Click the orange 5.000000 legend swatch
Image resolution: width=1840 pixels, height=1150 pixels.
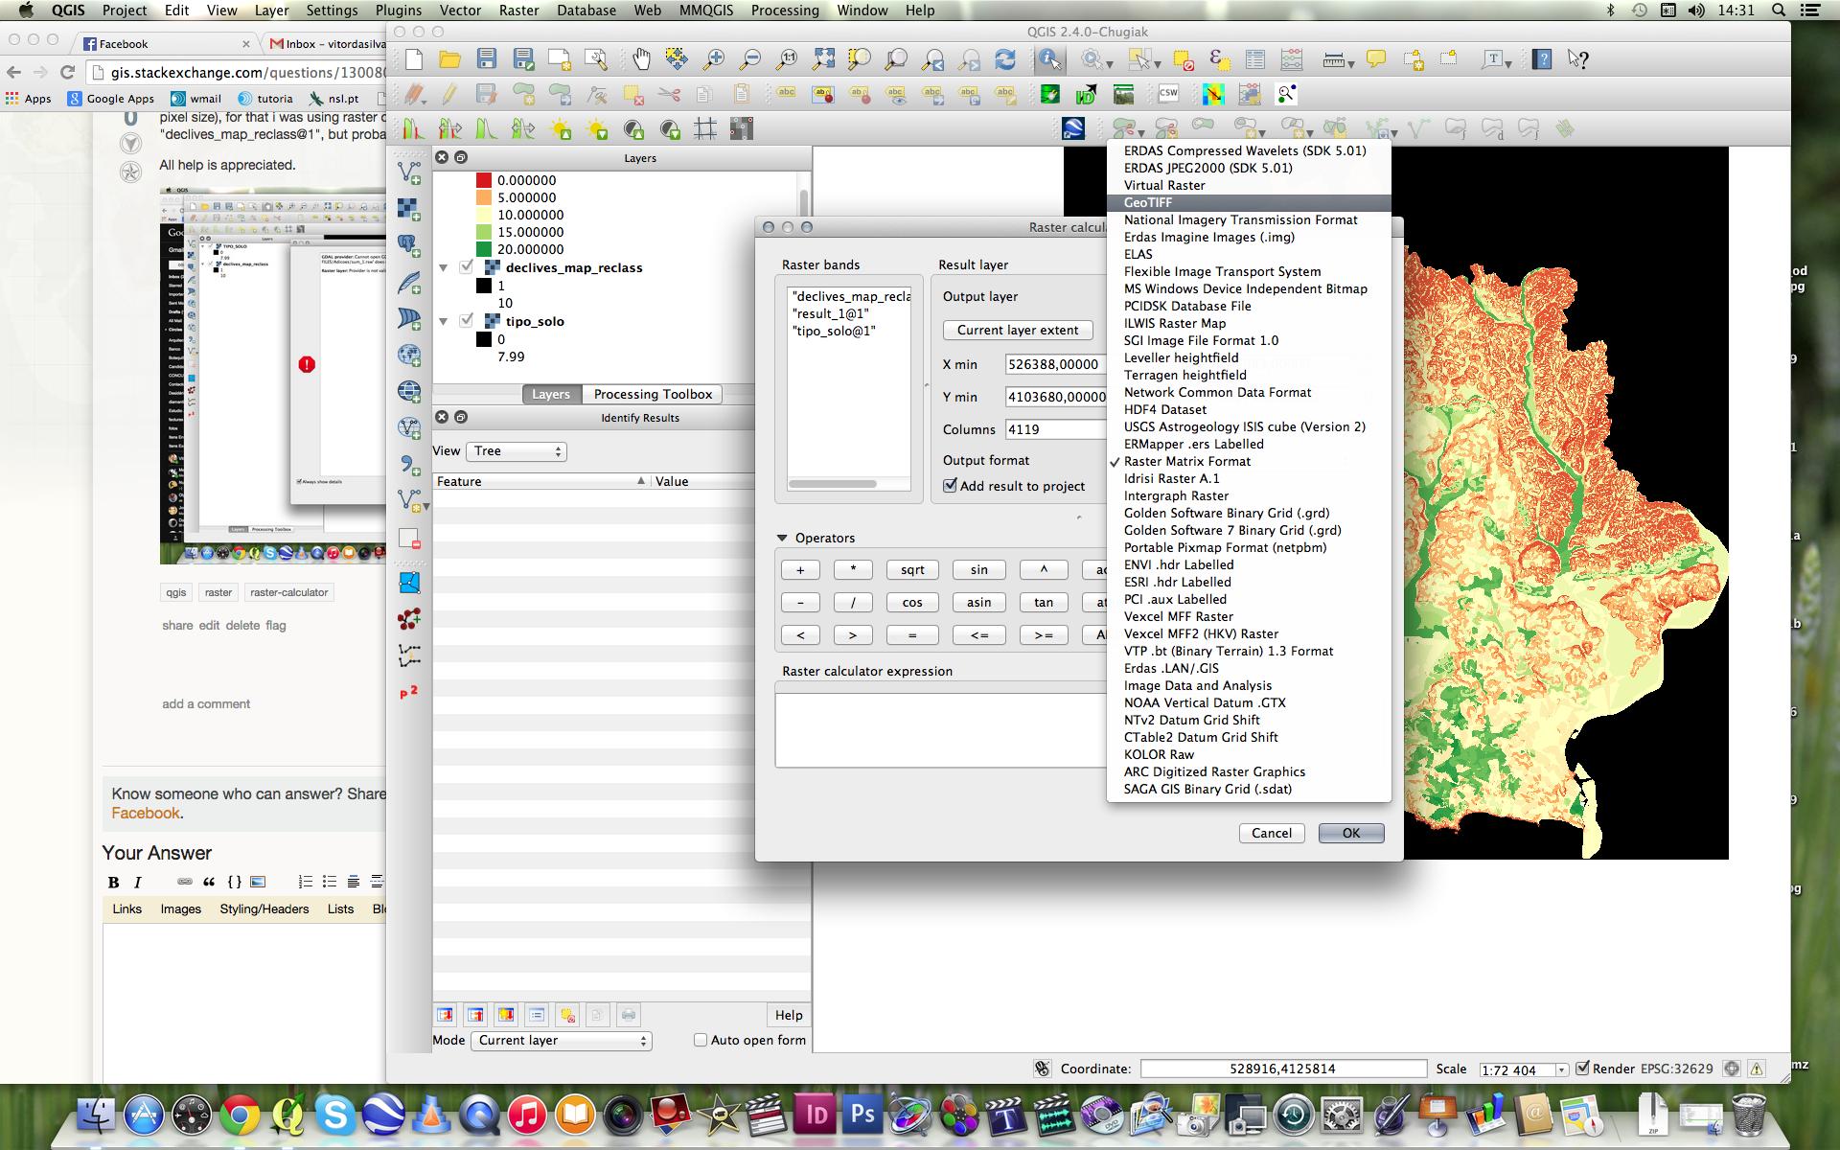(x=484, y=197)
